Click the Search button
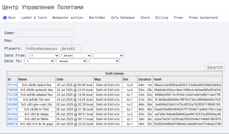 coord(215,67)
